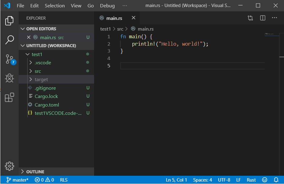Open the View menu
Image resolution: width=284 pixels, height=184 pixels.
click(x=76, y=6)
